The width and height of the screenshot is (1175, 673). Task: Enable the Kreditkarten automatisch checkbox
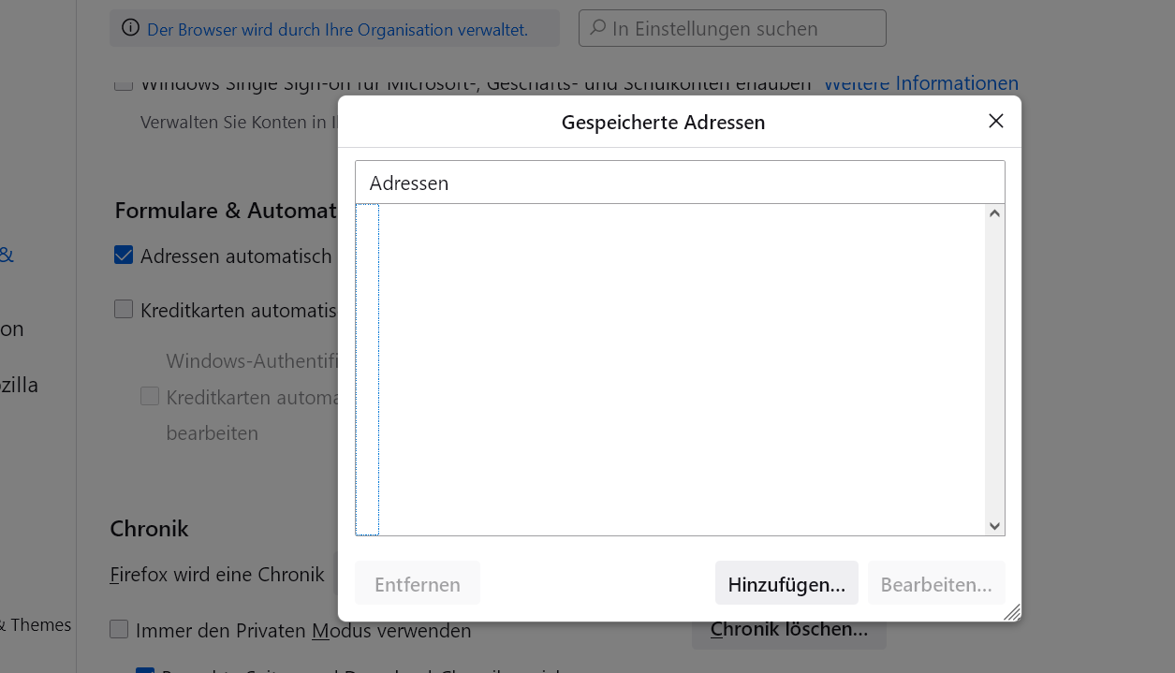click(x=124, y=309)
